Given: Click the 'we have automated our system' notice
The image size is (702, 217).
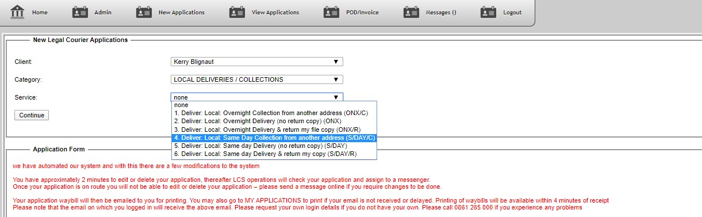Looking at the screenshot, I should pyautogui.click(x=136, y=166).
